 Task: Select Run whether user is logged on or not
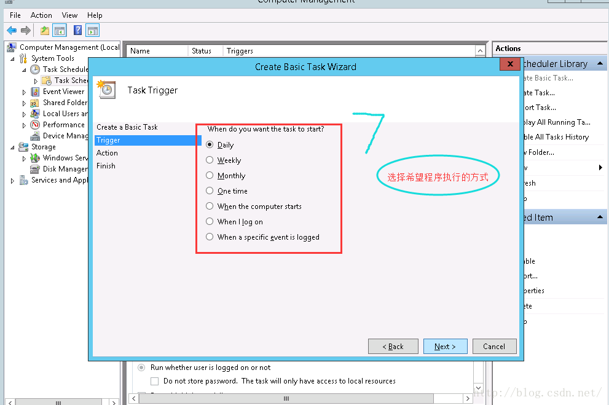141,368
